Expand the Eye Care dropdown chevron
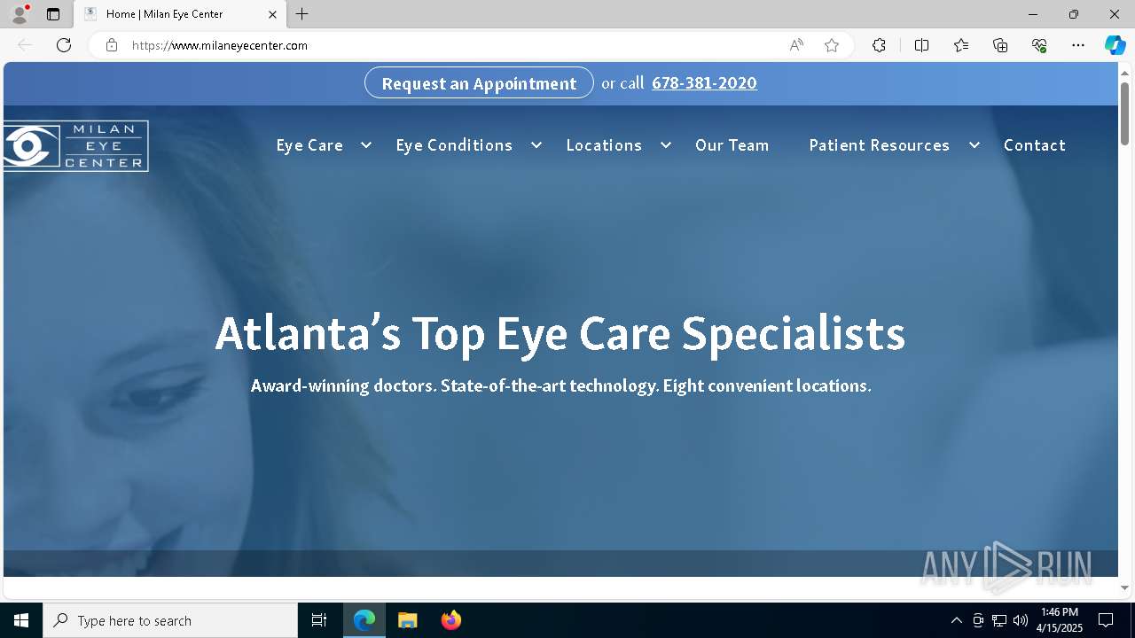Image resolution: width=1135 pixels, height=638 pixels. (x=365, y=145)
